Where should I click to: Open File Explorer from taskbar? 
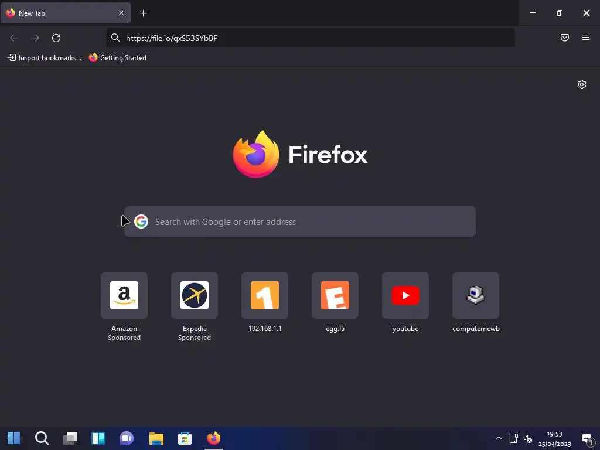point(156,438)
